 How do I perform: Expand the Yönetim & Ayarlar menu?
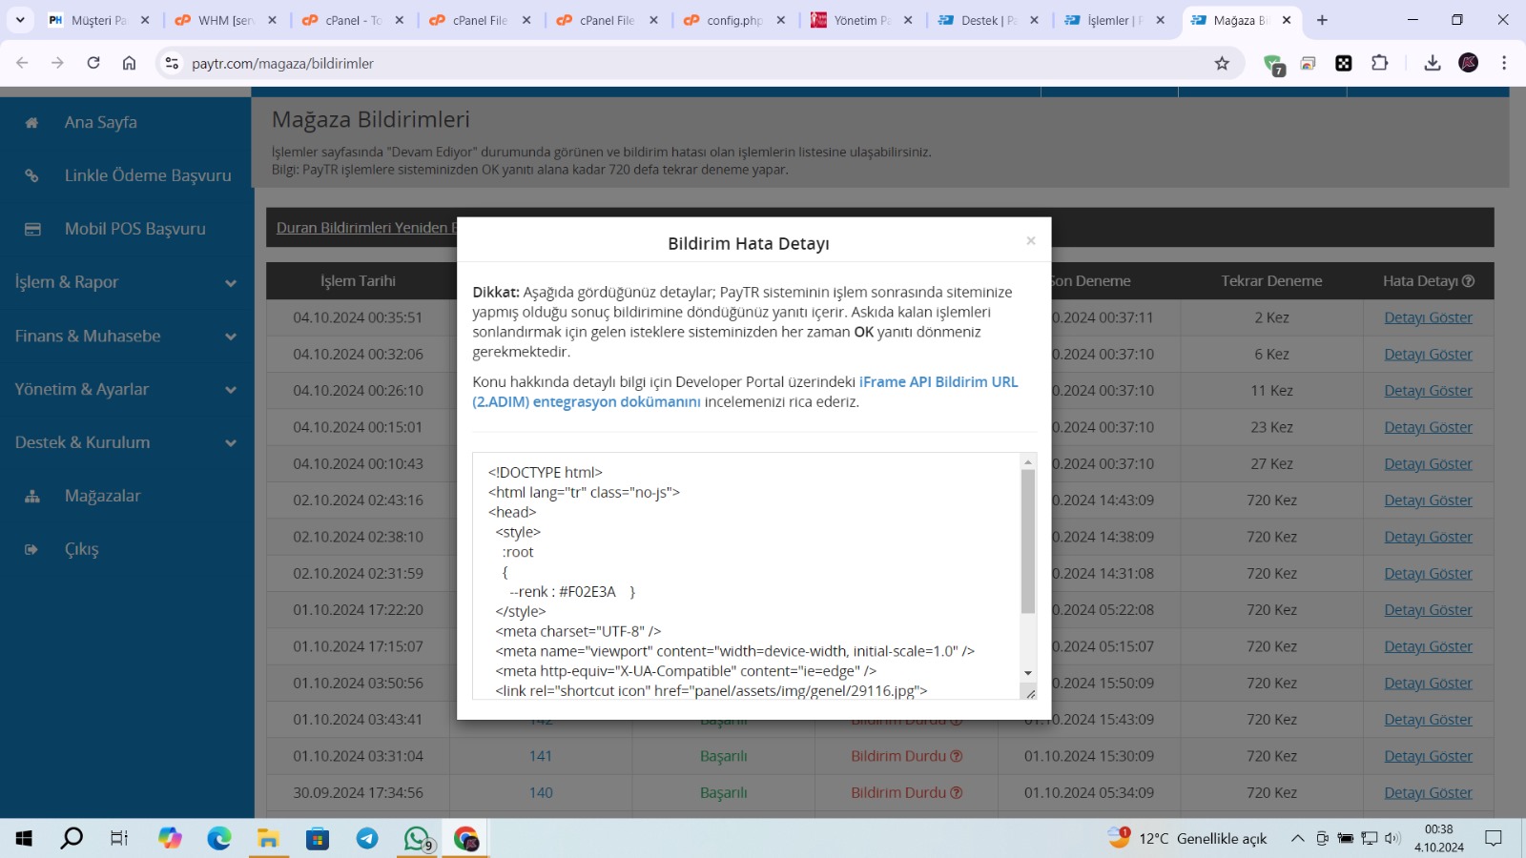(x=126, y=389)
